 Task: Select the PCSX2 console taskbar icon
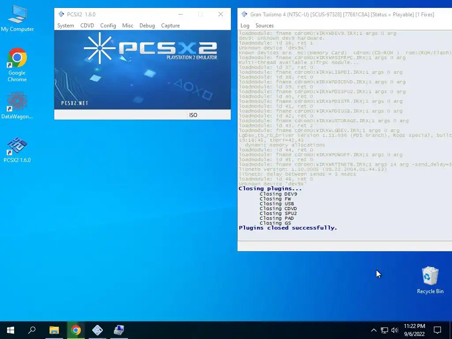point(119,330)
